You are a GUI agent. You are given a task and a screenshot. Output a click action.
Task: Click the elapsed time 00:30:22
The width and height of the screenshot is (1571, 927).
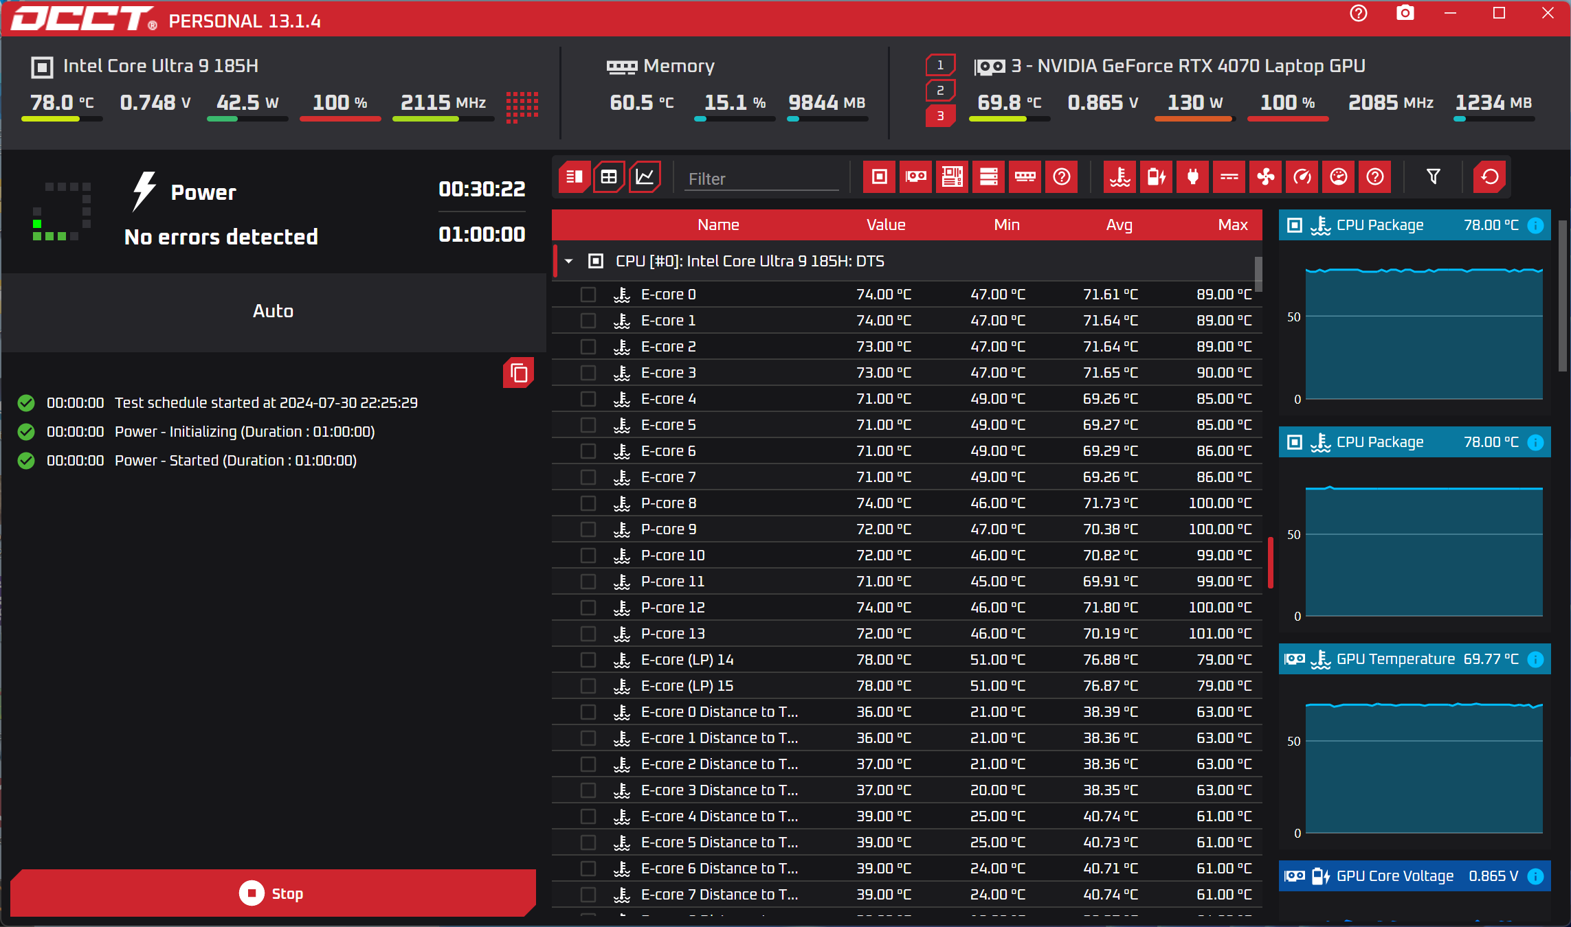pos(482,189)
